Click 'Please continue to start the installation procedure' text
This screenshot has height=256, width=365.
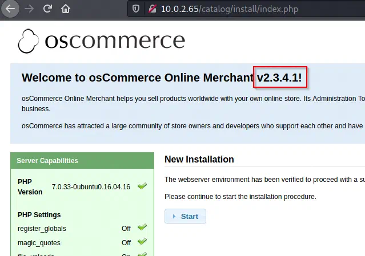[240, 197]
